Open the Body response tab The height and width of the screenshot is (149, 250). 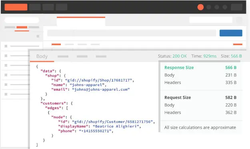point(42,56)
